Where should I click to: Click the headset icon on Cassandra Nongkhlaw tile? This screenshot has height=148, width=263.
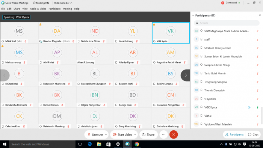(x=154, y=105)
